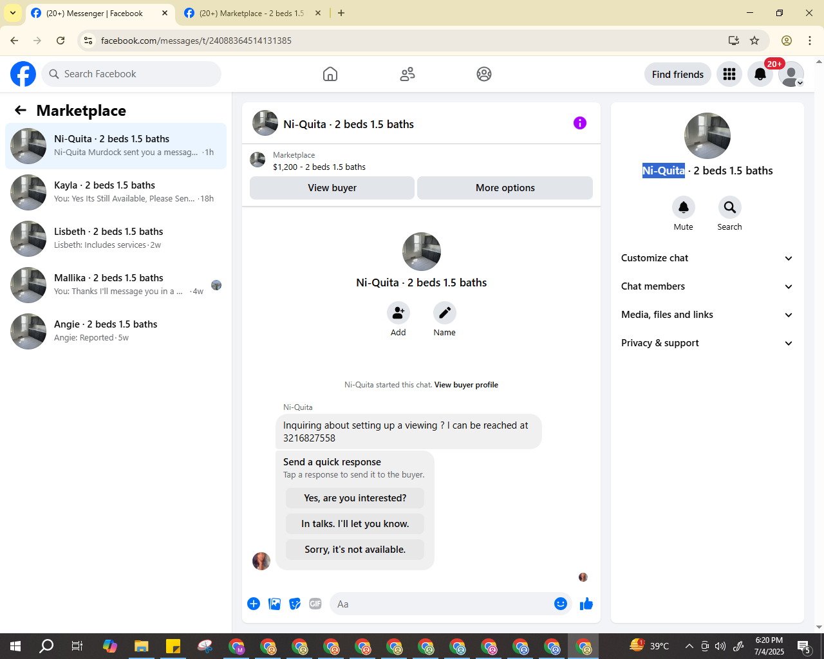824x659 pixels.
Task: Open a new browser tab
Action: tap(341, 13)
